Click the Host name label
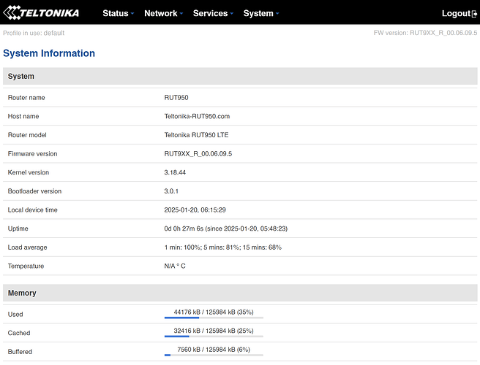This screenshot has height=365, width=480. [x=23, y=116]
